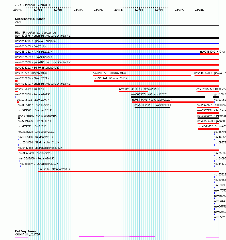
Task: Select nsv5833574 (Almarri2020) label
Action: tap(149, 94)
